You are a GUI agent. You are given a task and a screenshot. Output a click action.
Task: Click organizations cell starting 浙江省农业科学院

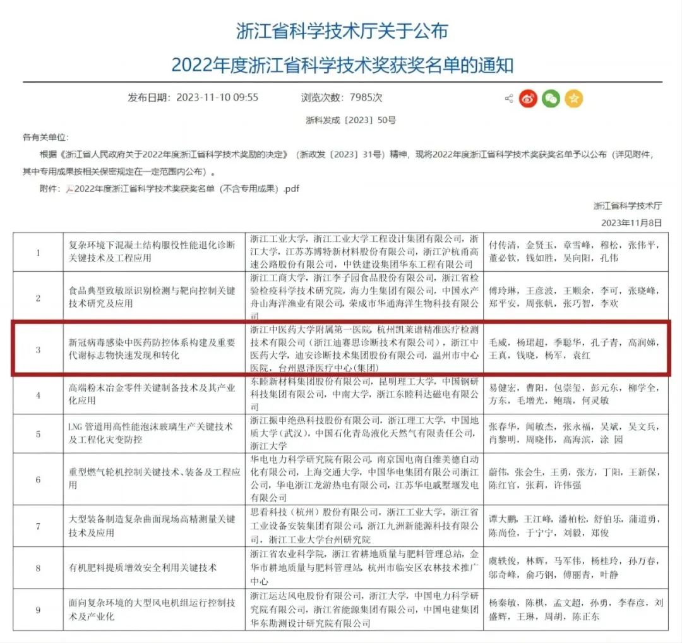(x=364, y=568)
